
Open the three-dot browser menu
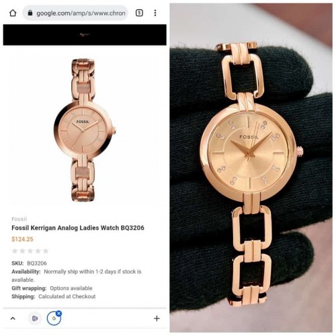[x=155, y=13]
